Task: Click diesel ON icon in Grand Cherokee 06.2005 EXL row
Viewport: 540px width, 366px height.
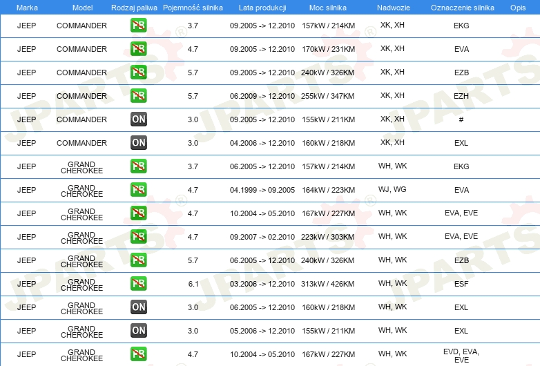Action: pyautogui.click(x=138, y=307)
